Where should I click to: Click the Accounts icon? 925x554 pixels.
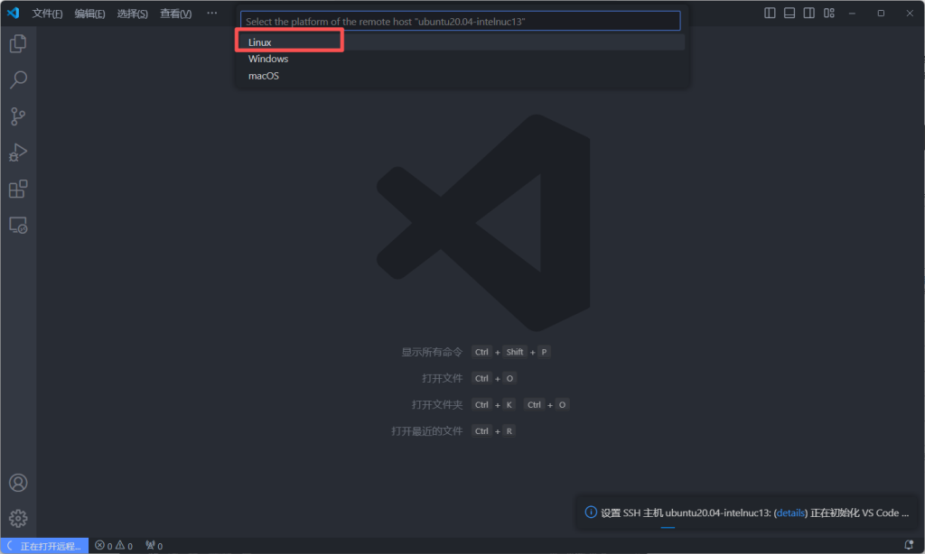pyautogui.click(x=18, y=483)
